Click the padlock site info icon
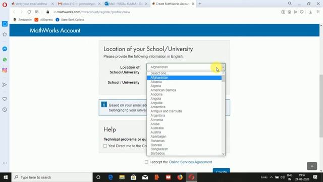This screenshot has height=182, width=323. coord(48,12)
